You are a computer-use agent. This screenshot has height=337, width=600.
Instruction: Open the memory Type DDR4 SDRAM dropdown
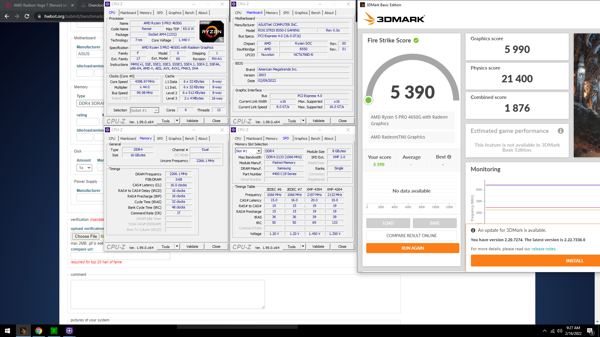90,104
